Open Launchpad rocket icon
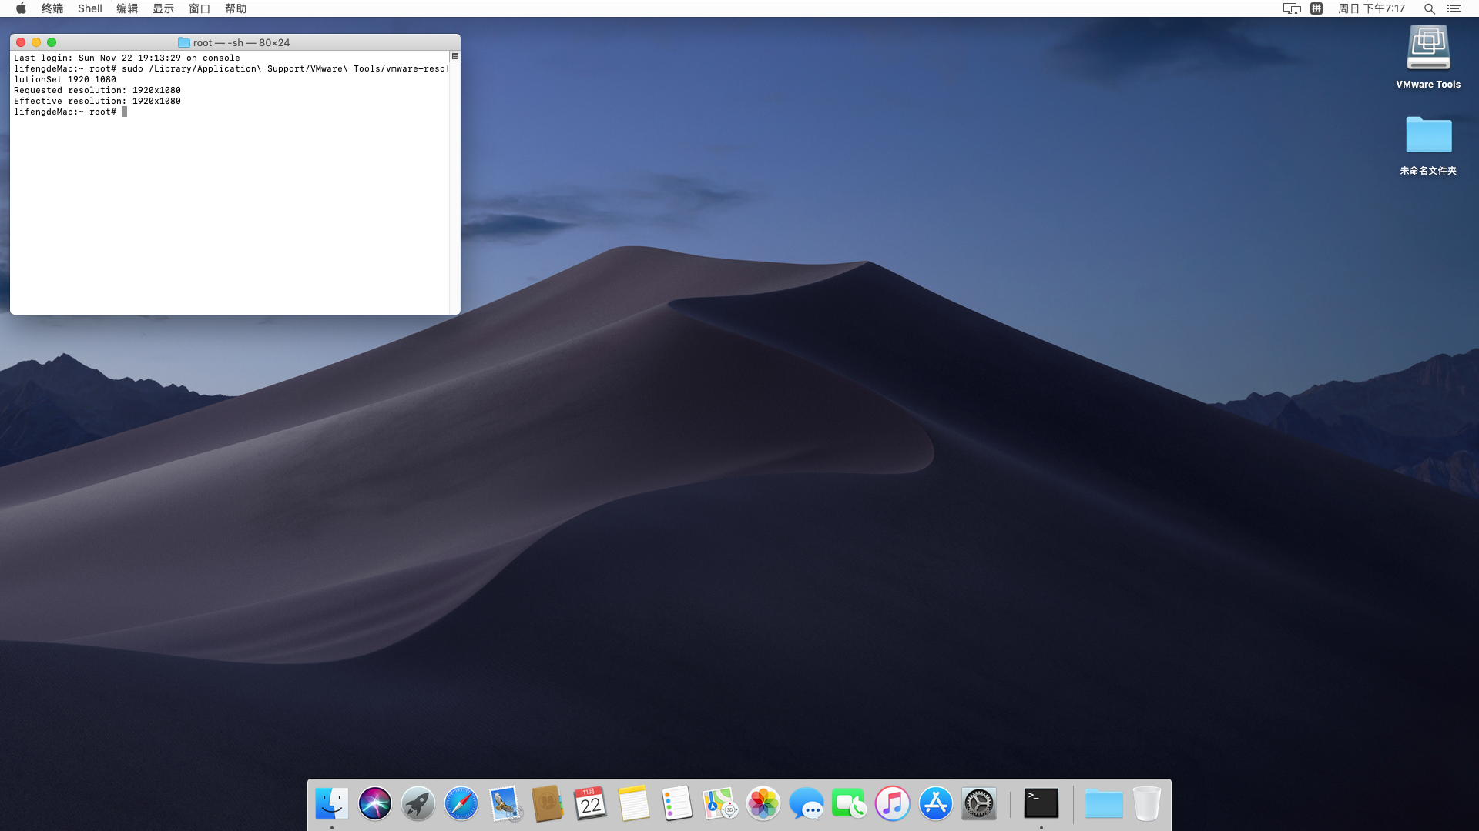 click(418, 804)
